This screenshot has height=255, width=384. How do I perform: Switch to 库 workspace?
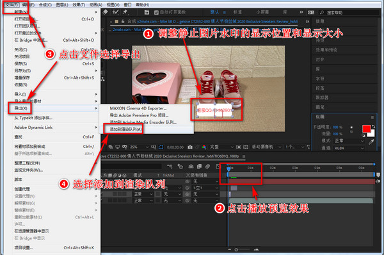tap(285, 12)
